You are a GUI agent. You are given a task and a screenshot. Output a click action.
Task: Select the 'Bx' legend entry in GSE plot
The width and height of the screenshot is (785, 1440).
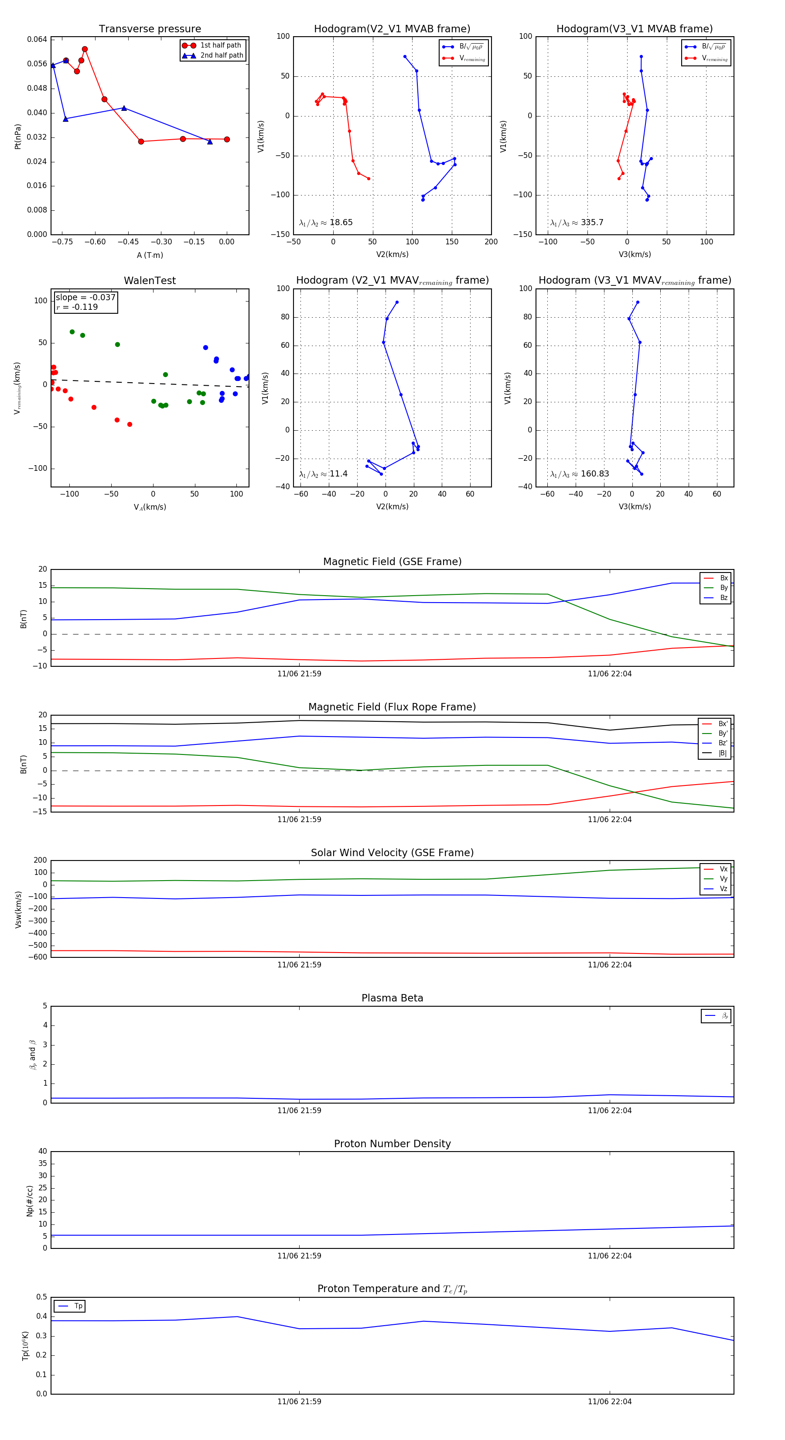[x=716, y=578]
